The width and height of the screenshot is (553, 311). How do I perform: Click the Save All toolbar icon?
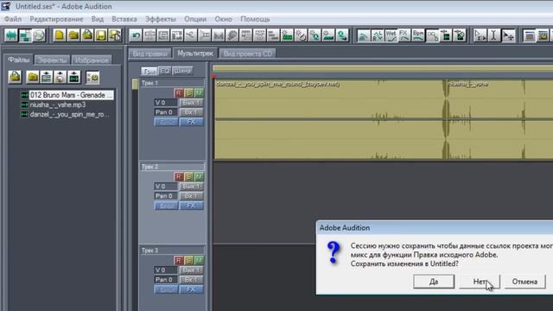click(x=115, y=35)
